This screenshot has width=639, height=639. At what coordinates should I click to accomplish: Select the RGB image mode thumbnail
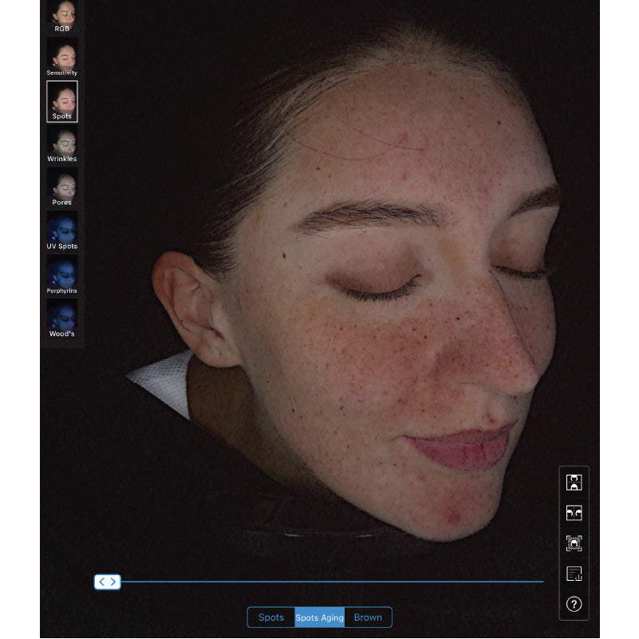(x=62, y=16)
